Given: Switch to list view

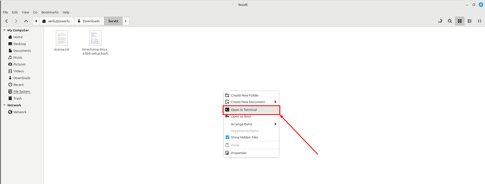Looking at the screenshot, I should coord(470,21).
